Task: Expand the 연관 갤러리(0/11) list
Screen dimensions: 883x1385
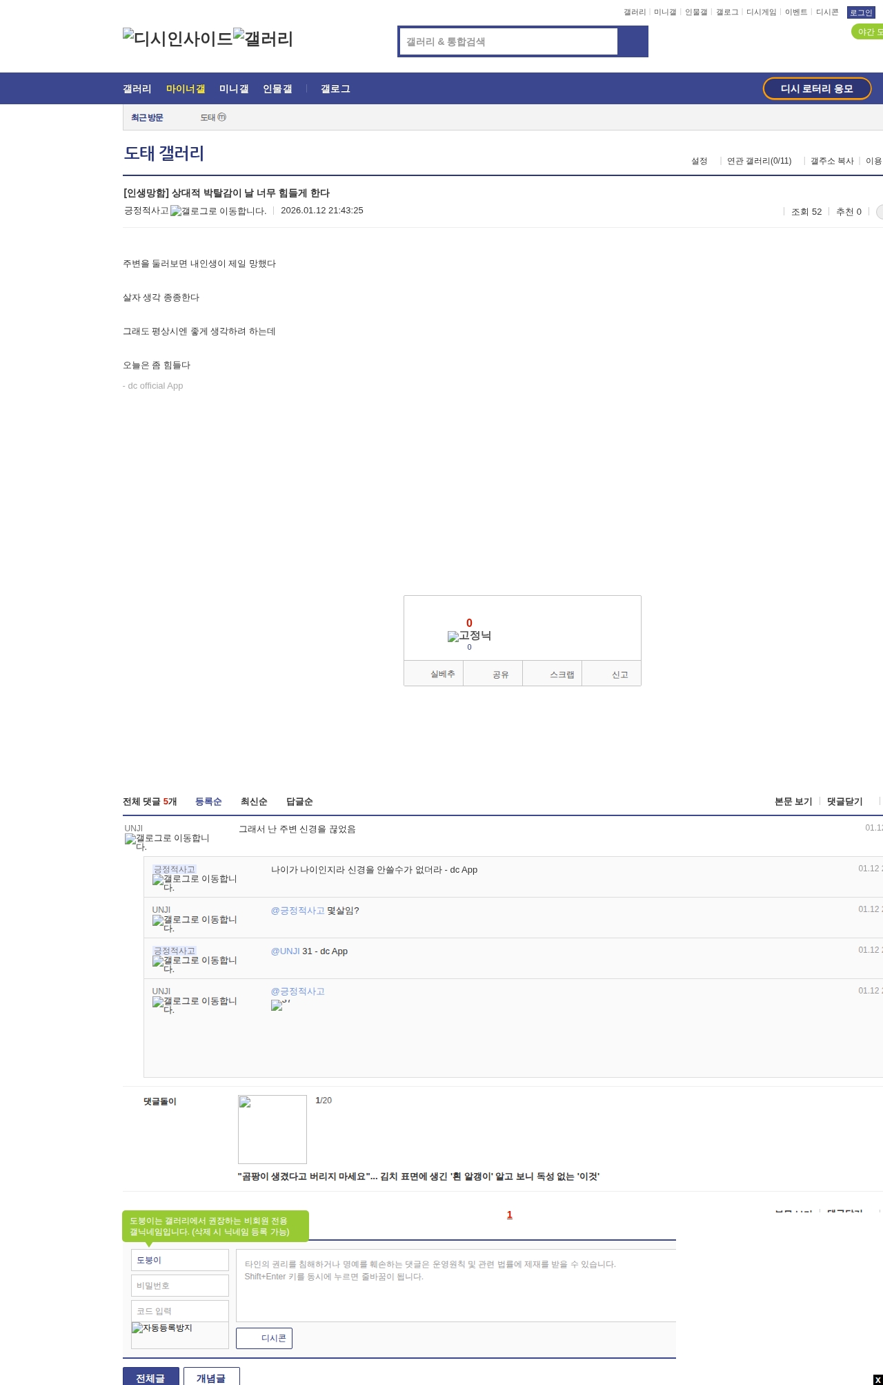Action: (759, 161)
